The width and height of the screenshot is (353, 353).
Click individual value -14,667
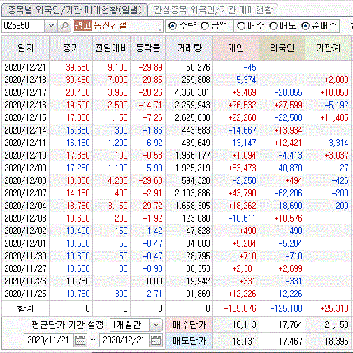point(242,130)
